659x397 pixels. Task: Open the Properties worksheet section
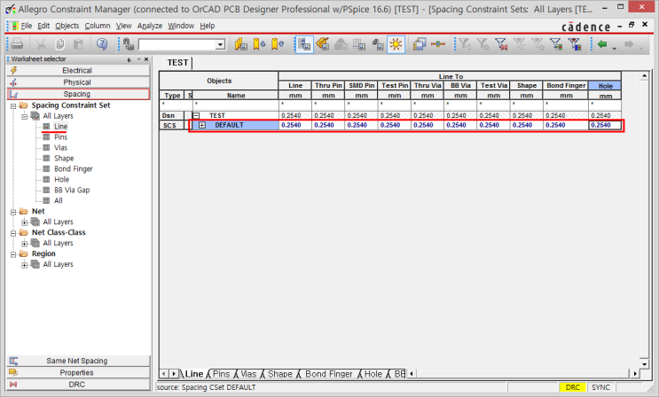78,373
